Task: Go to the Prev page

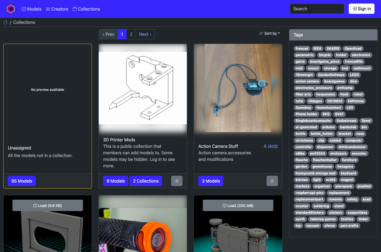Action: 108,34
